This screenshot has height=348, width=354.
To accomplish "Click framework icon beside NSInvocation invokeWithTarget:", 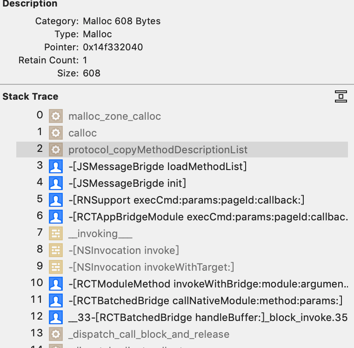I will point(56,267).
